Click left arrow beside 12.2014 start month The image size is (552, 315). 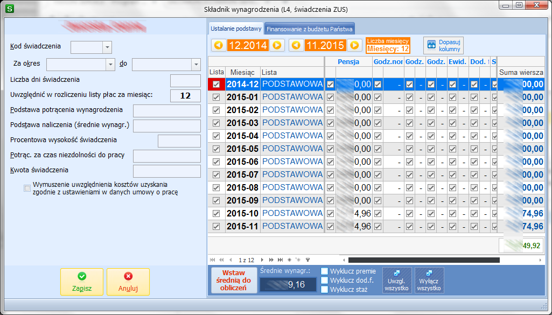219,45
